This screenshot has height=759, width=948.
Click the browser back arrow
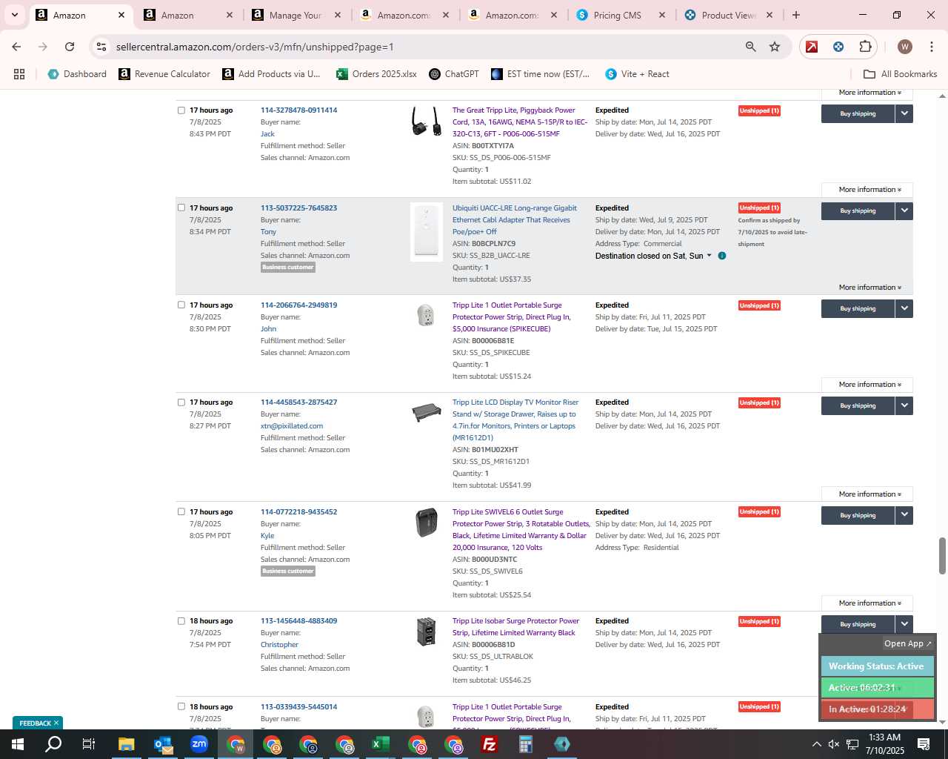[x=16, y=47]
